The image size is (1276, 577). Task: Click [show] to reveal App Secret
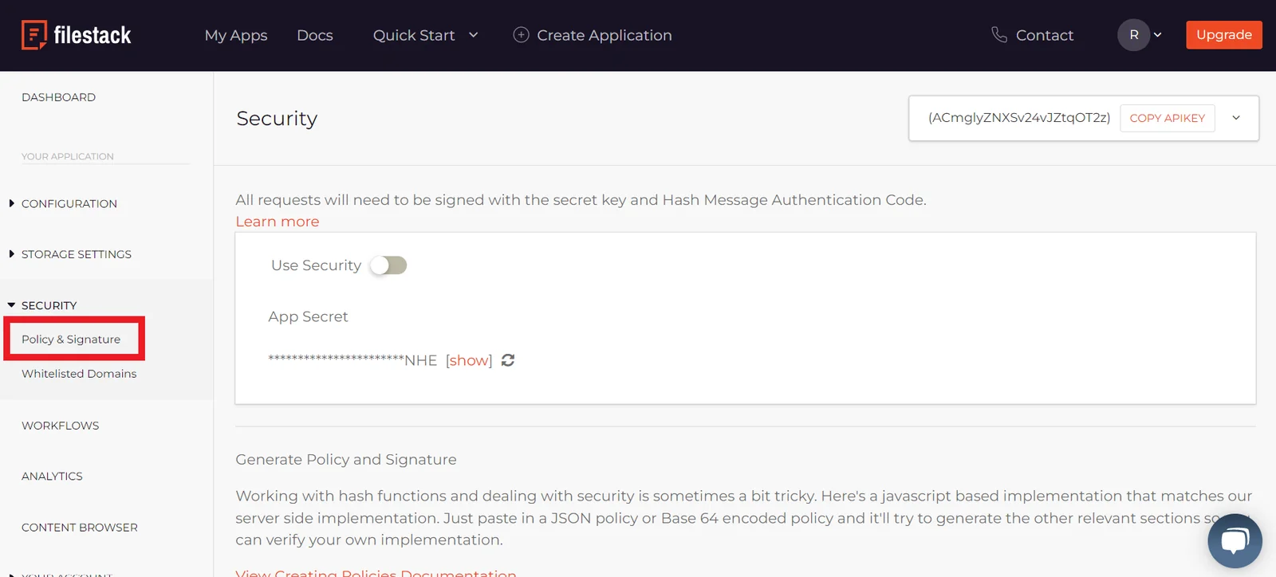point(469,360)
